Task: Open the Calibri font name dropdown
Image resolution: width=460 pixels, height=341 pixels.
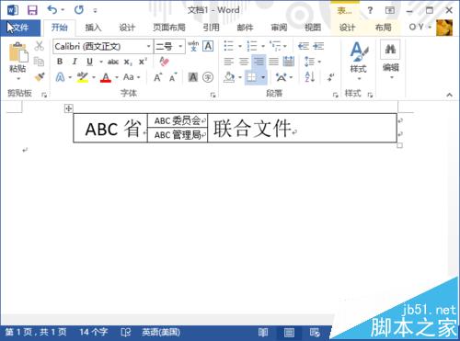Action: pos(103,47)
